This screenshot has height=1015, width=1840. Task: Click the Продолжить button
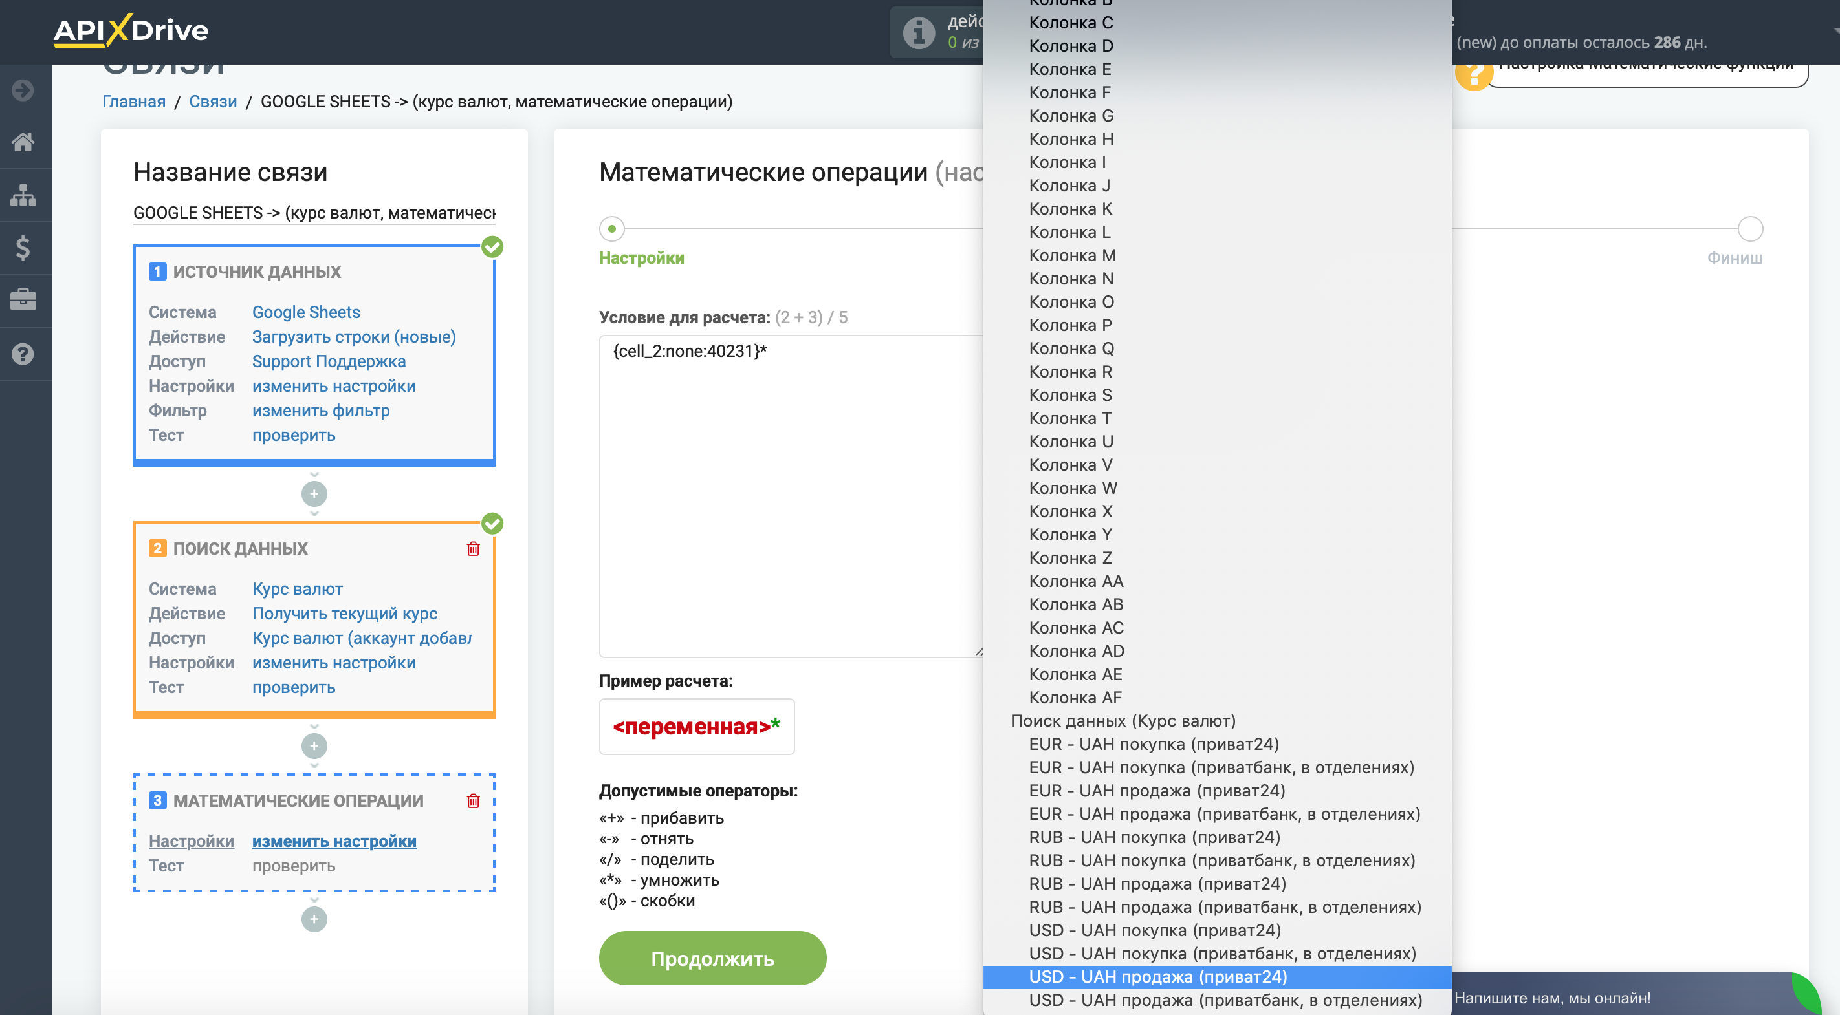coord(712,958)
